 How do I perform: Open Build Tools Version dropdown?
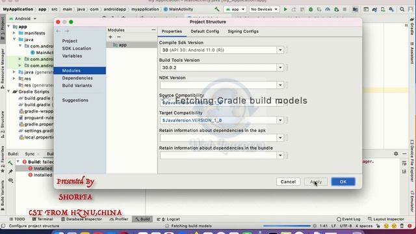point(280,68)
